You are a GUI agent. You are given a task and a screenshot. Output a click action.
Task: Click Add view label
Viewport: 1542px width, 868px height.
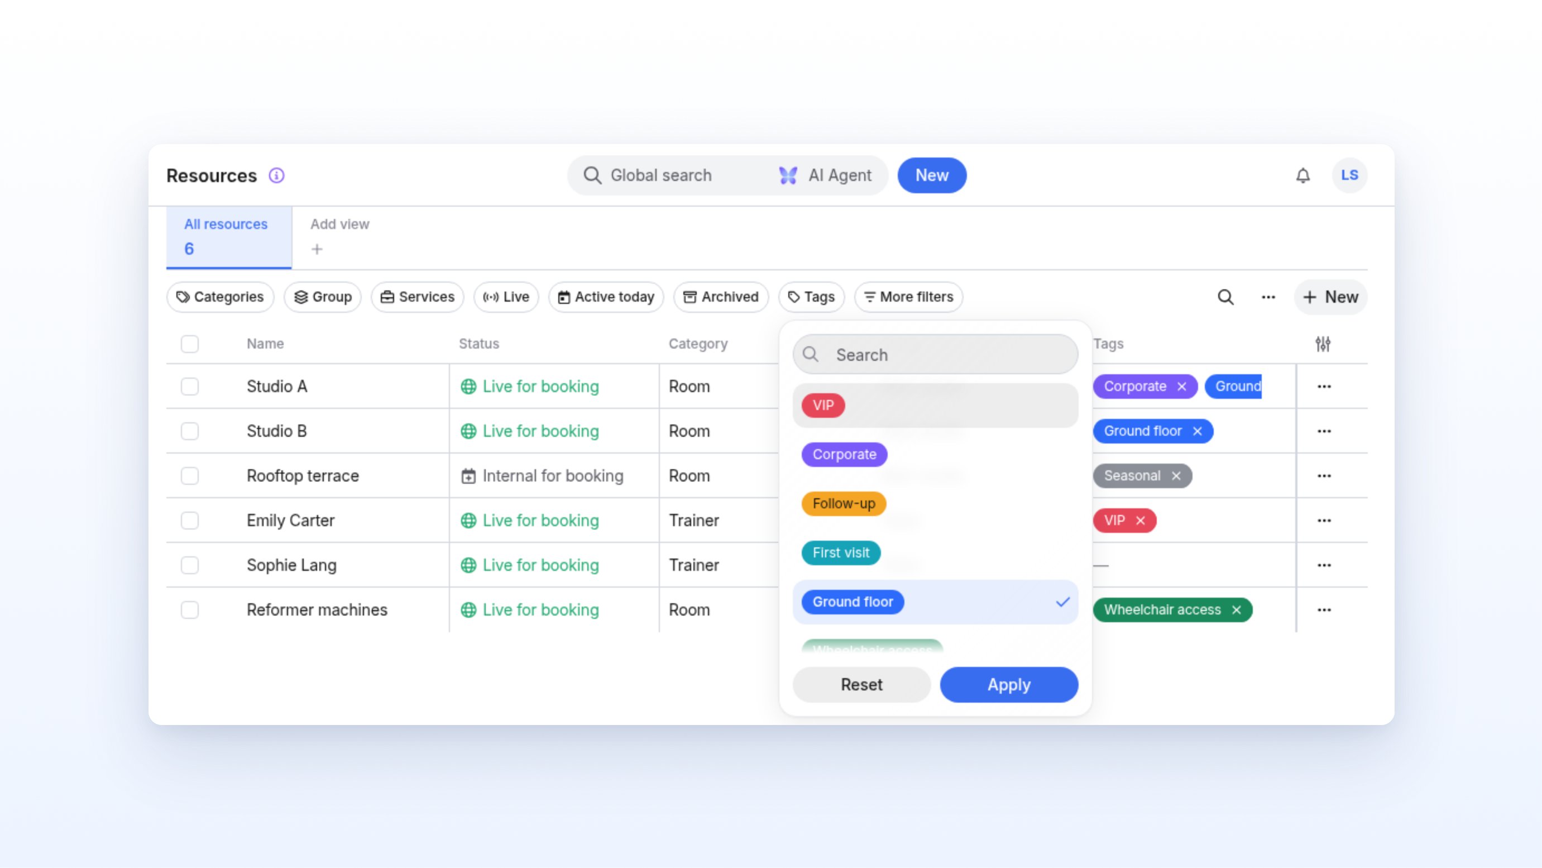[339, 224]
